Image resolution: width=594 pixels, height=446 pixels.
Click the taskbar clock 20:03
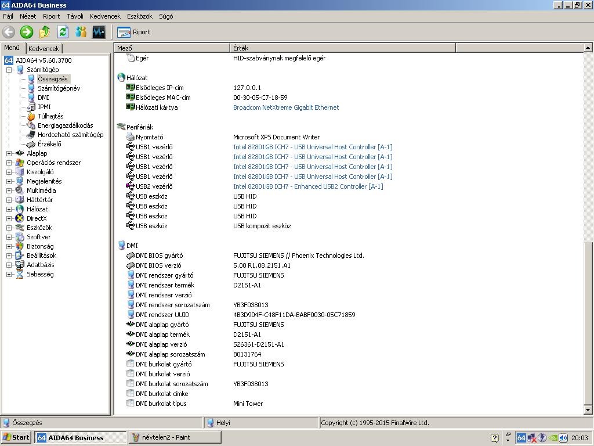pos(579,438)
